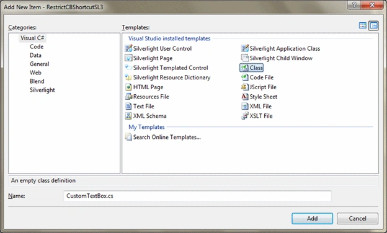The height and width of the screenshot is (233, 387).
Task: Click the 'XML File' label
Action: (260, 106)
